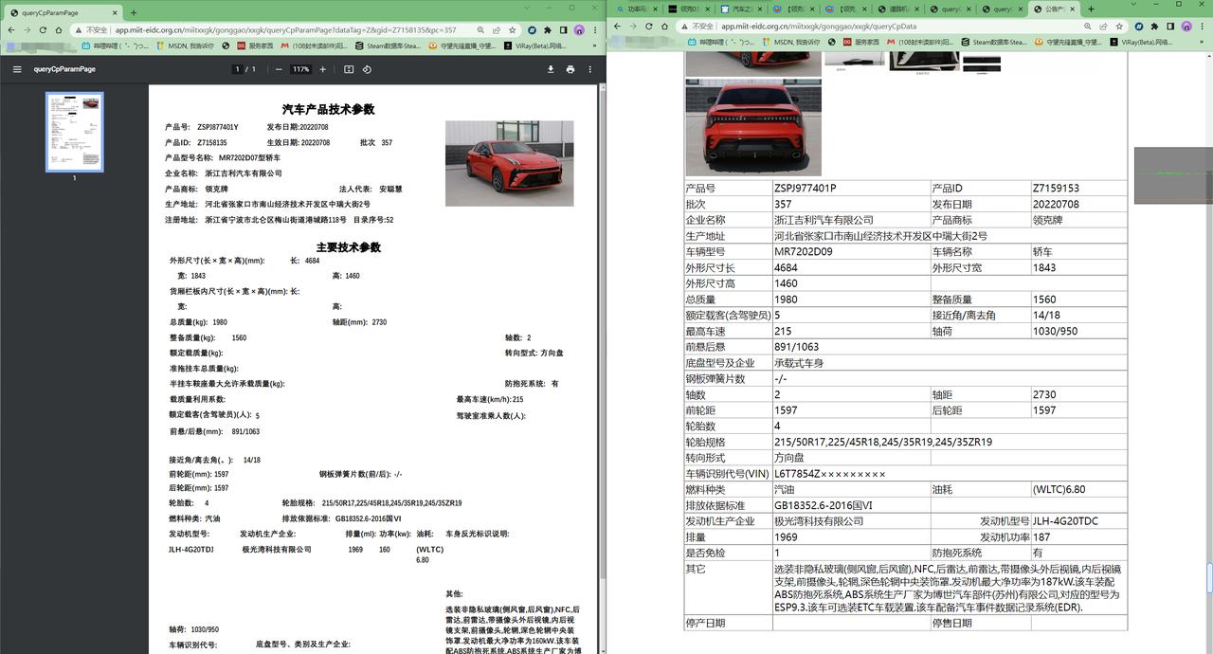Expand the tab search chevron in left window
The image size is (1213, 654).
[x=526, y=7]
